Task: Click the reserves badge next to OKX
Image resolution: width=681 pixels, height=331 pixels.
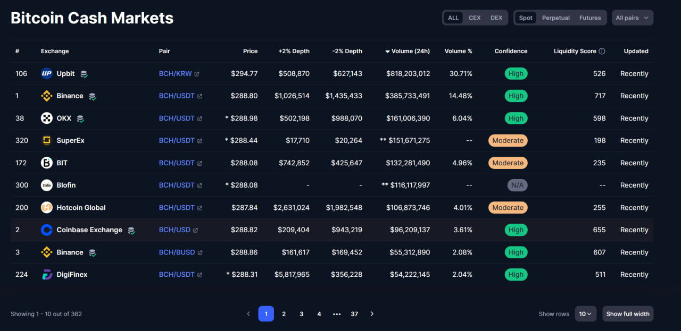Action: coord(80,119)
